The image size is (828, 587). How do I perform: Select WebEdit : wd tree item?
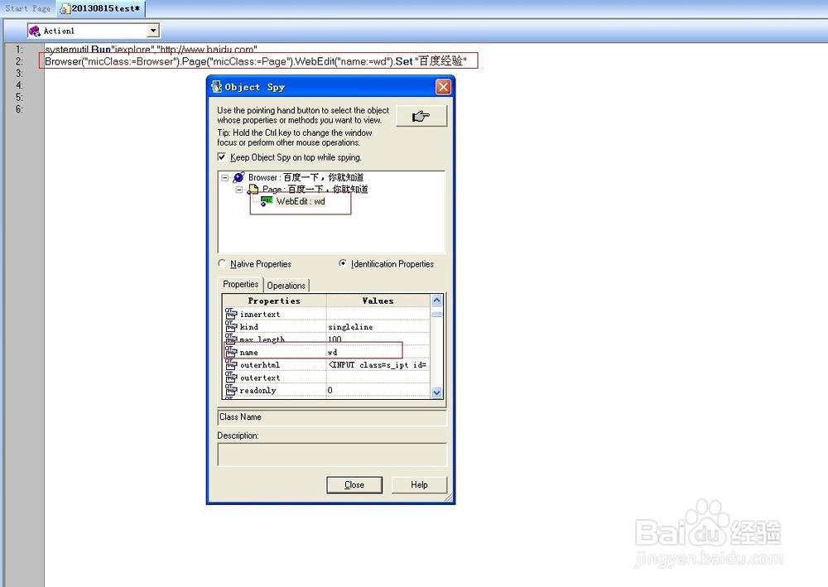pos(301,201)
